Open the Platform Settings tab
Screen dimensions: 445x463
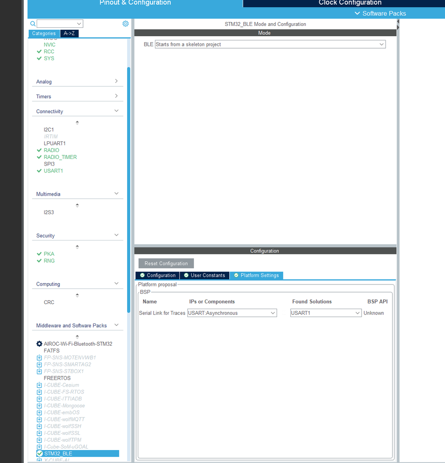point(256,275)
